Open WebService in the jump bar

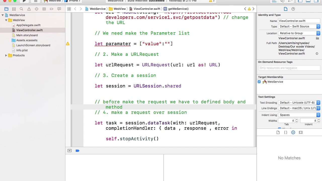click(x=95, y=9)
